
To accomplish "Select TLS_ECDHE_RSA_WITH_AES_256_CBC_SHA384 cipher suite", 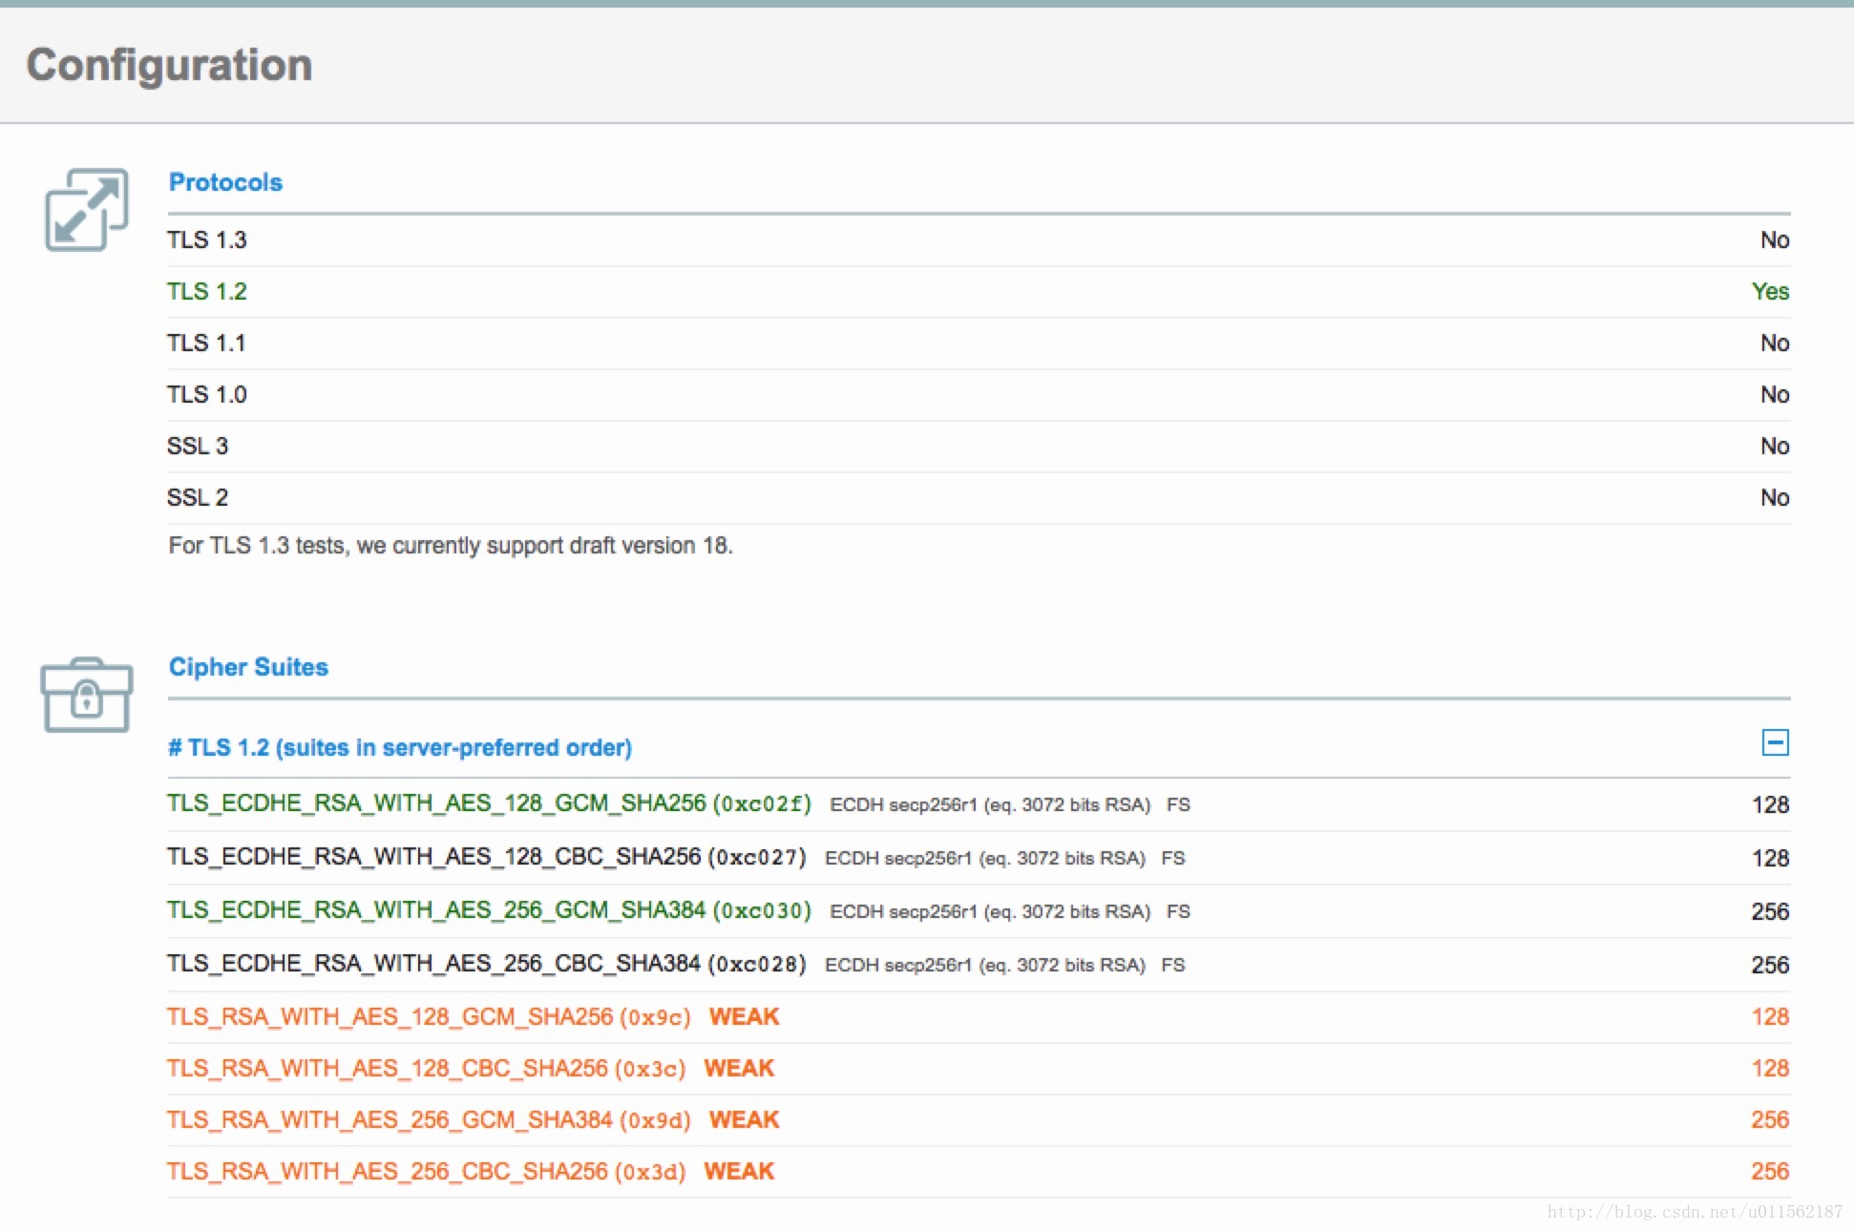I will [486, 964].
